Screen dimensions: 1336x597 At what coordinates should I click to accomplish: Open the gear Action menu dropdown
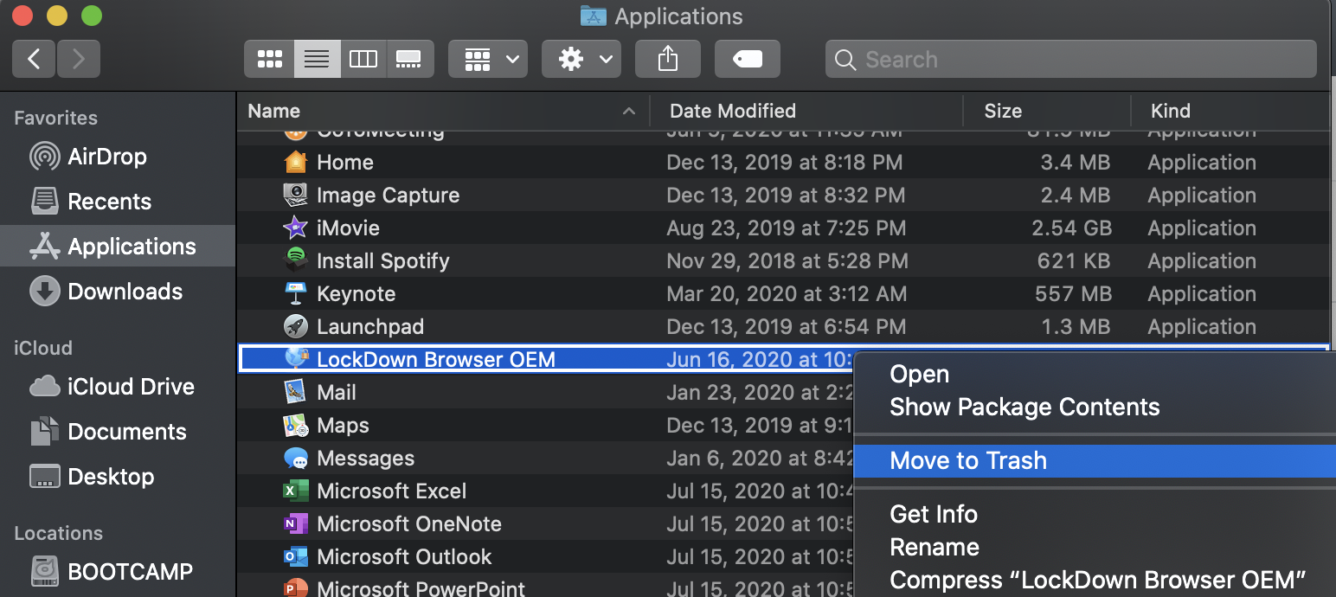[x=581, y=59]
